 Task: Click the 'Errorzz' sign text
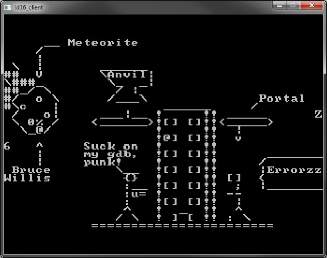pyautogui.click(x=294, y=170)
